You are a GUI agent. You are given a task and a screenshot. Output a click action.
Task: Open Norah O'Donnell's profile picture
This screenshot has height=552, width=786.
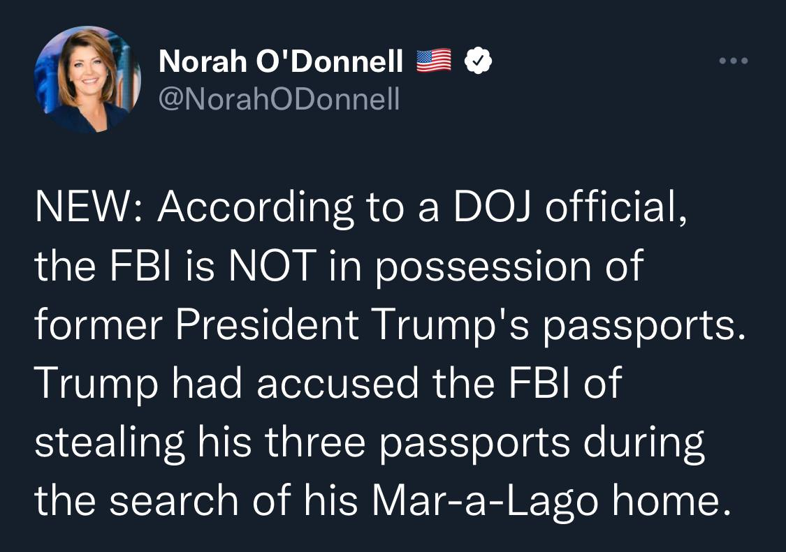88,79
